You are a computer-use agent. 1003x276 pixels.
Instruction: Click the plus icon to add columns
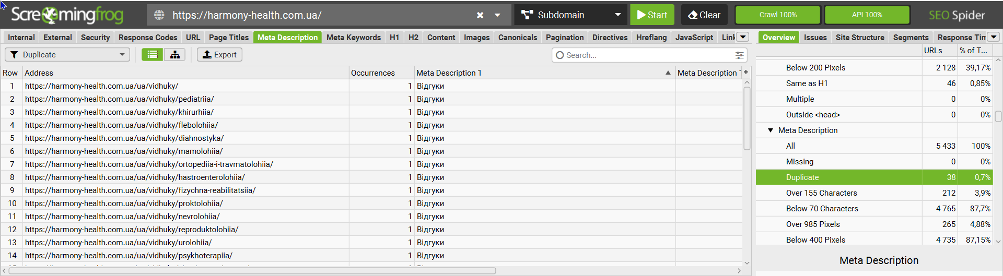[745, 73]
